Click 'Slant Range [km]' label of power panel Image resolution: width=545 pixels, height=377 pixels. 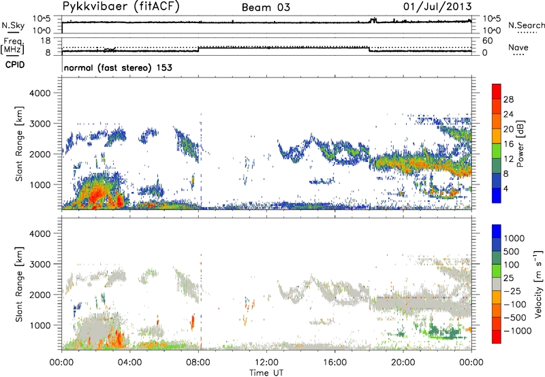click(x=19, y=144)
